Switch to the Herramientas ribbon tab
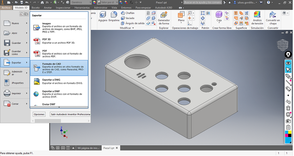The width and height of the screenshot is (294, 156). [x=82, y=8]
